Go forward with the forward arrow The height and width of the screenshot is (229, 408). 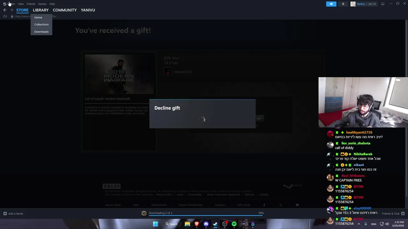point(11,10)
